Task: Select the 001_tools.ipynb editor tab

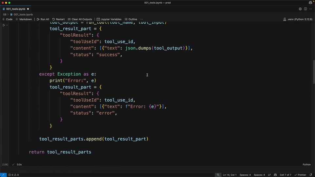Action: click(x=16, y=9)
